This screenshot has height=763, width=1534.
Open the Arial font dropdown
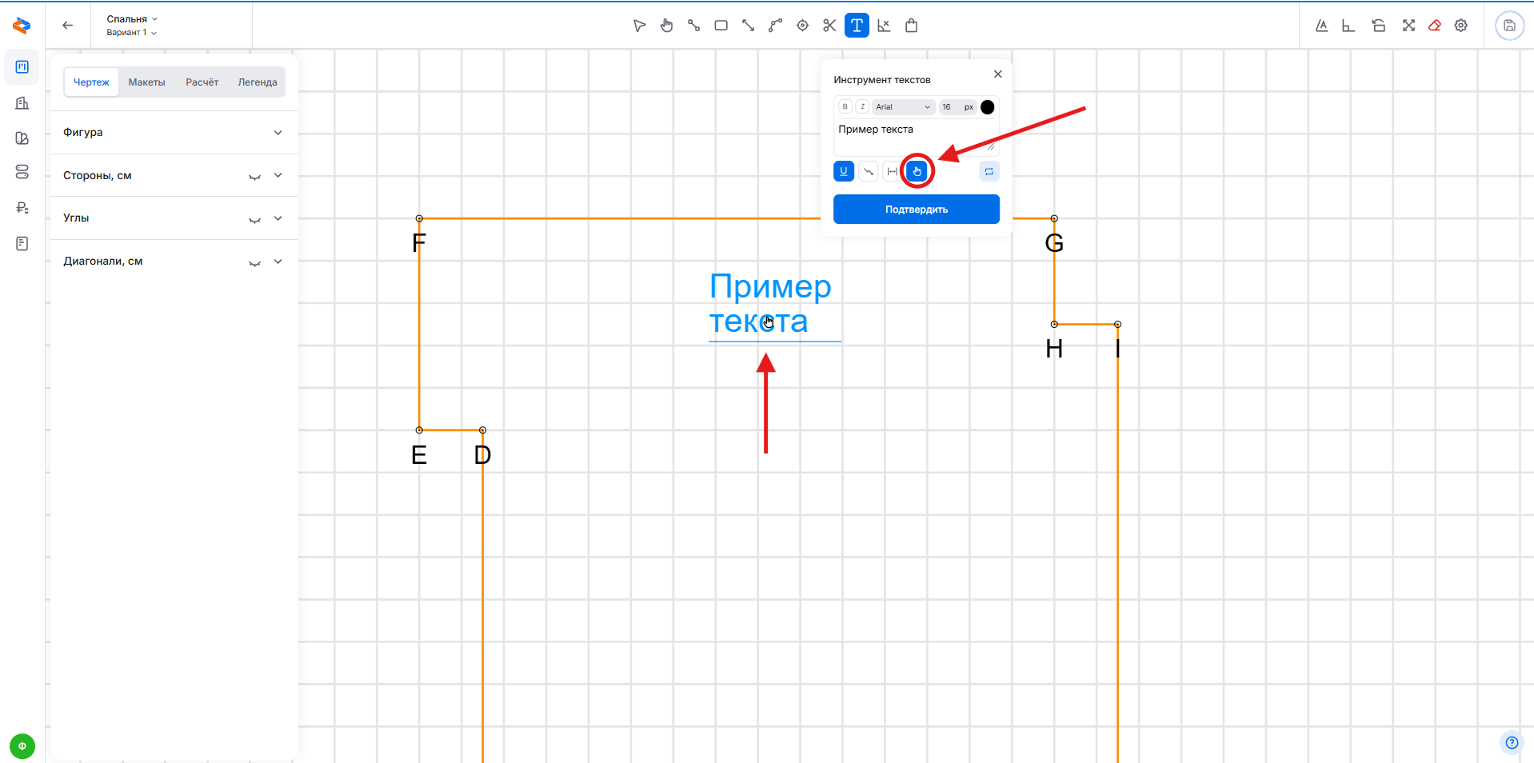pos(902,107)
